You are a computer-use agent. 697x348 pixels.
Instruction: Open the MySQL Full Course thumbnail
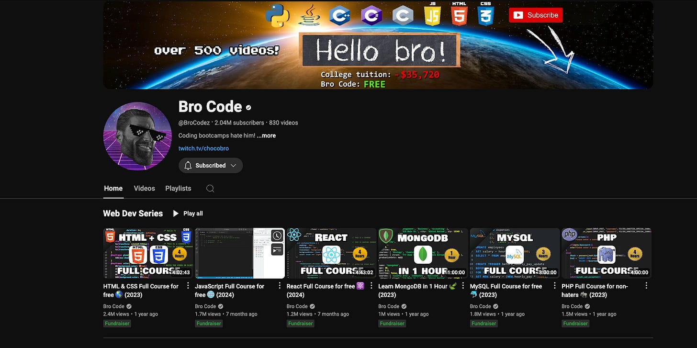[x=515, y=253]
